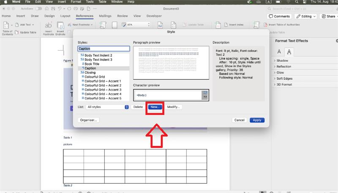This screenshot has height=193, width=338.
Task: Click Insert Table of Authorities
Action: [282, 25]
